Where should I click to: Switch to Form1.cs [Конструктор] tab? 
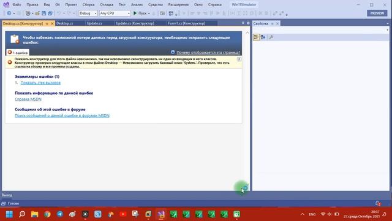186,23
